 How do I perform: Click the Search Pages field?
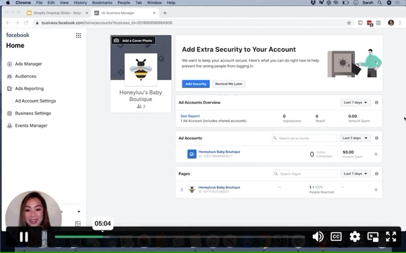(x=305, y=174)
